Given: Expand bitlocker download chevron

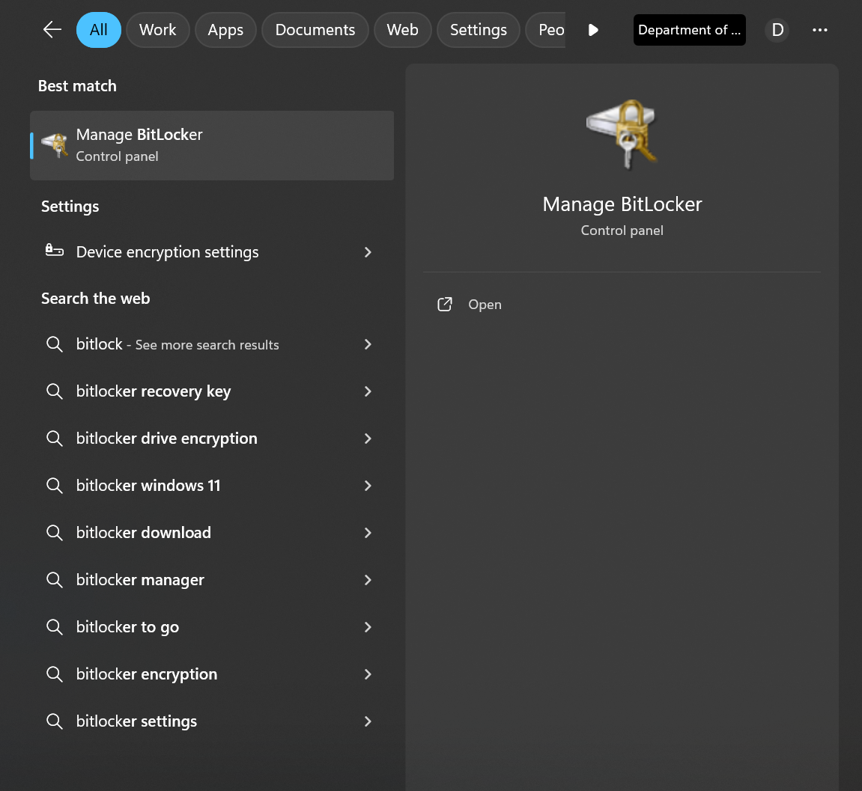Looking at the screenshot, I should point(368,534).
